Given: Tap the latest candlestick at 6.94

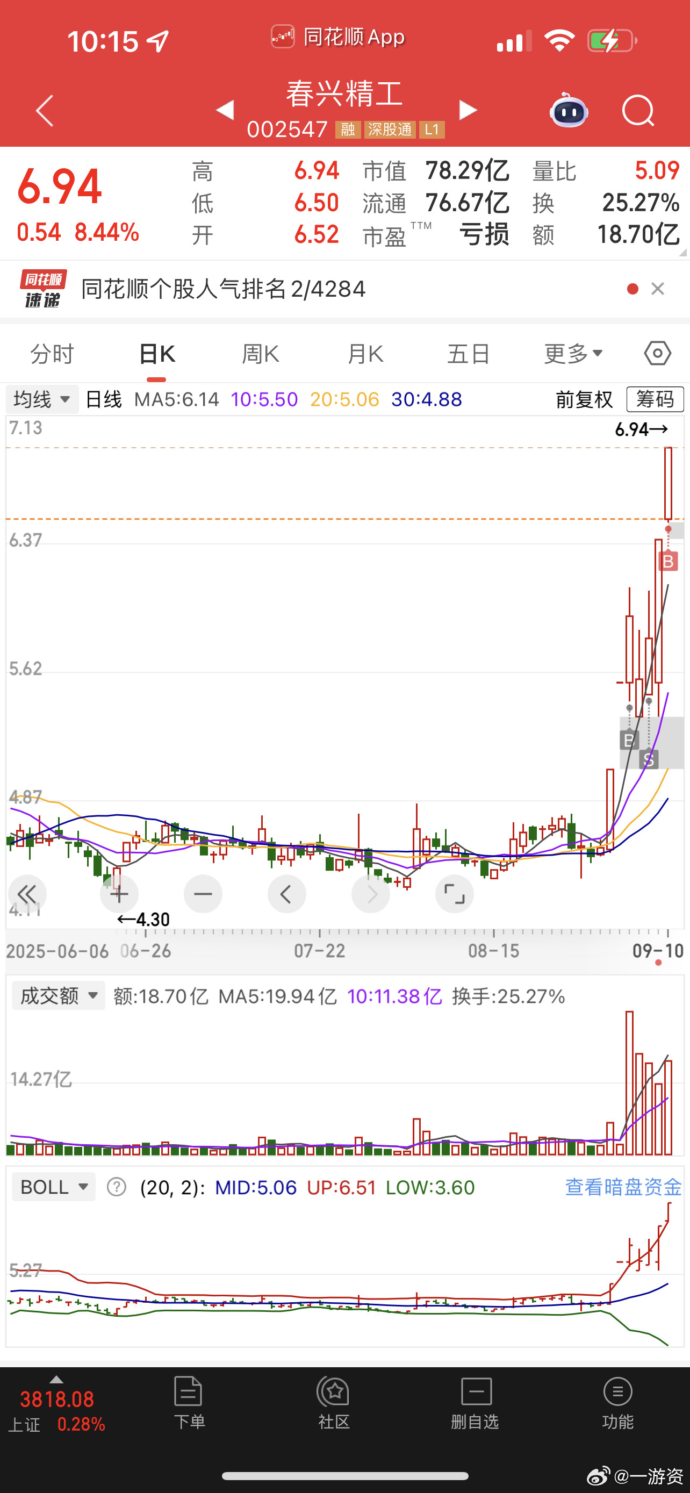Looking at the screenshot, I should point(668,483).
